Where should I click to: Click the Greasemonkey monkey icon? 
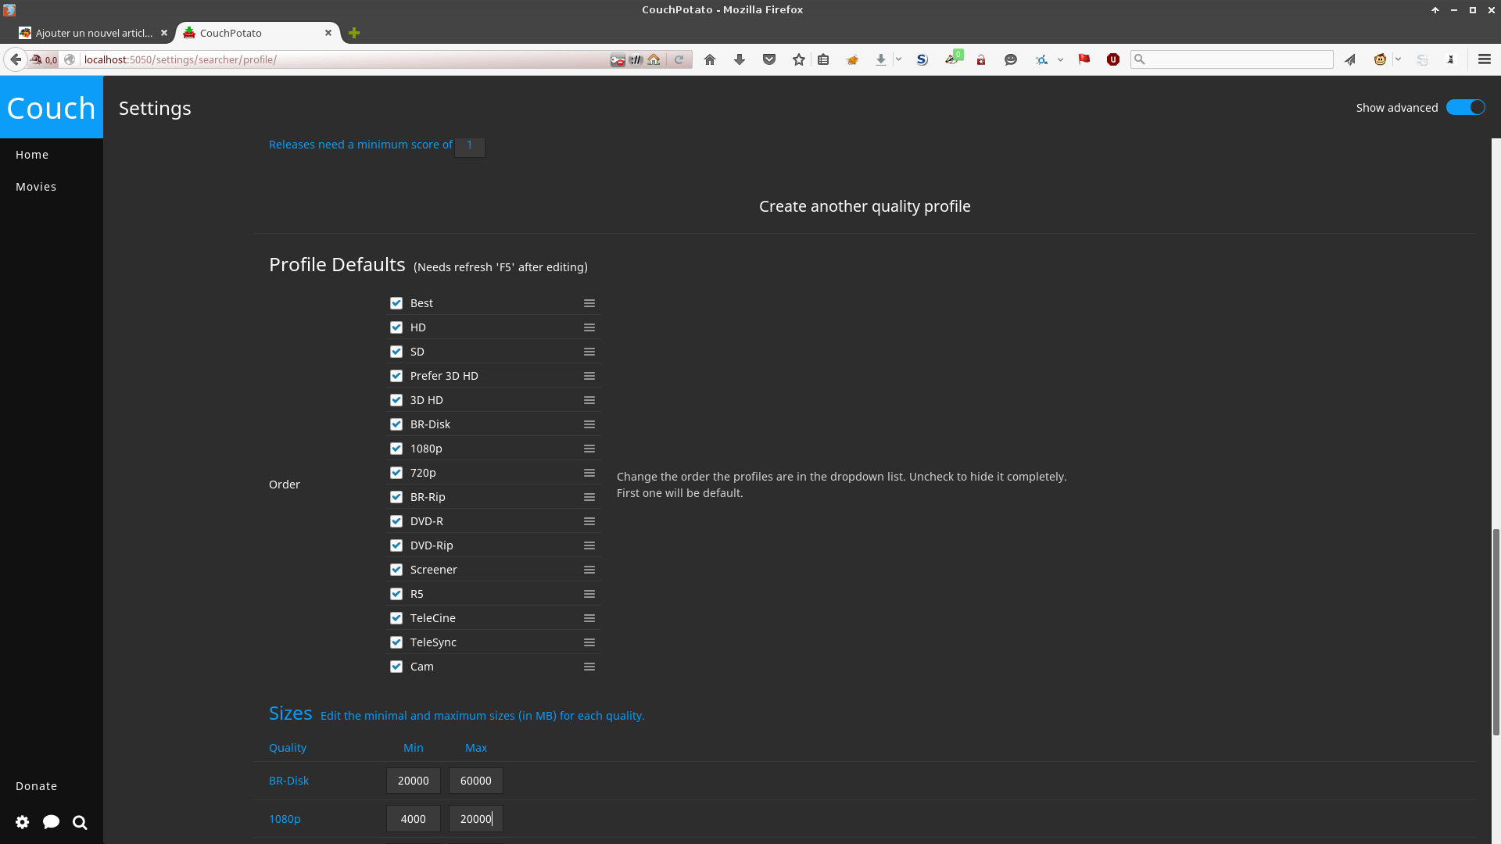coord(1381,59)
